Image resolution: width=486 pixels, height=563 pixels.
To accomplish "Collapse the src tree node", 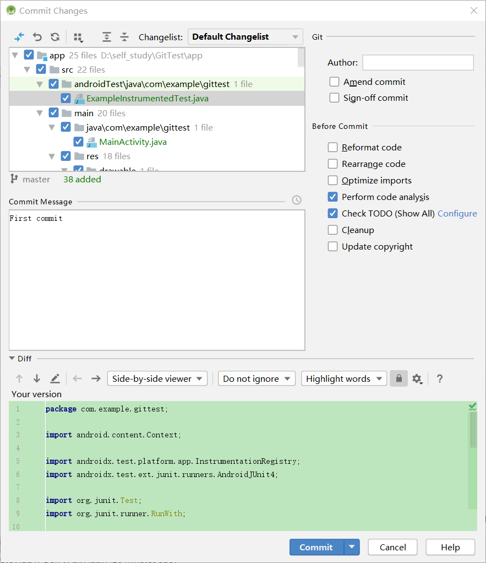I will click(x=28, y=69).
